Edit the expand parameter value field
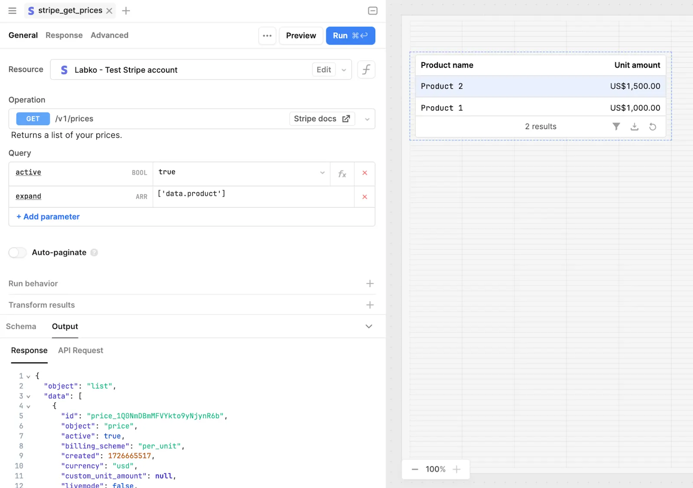Viewport: 693px width, 488px height. click(253, 197)
